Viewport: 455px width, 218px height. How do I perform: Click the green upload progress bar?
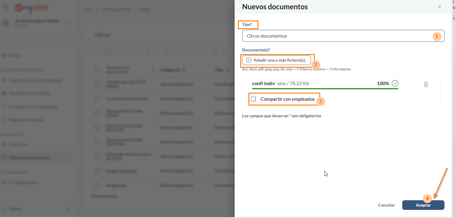coord(325,89)
